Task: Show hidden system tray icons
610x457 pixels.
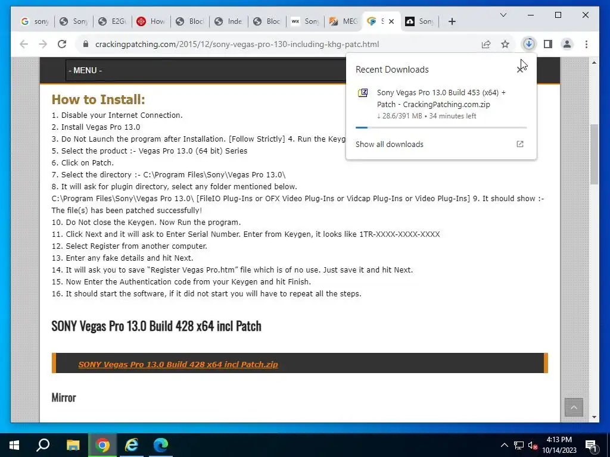Action: [x=504, y=445]
